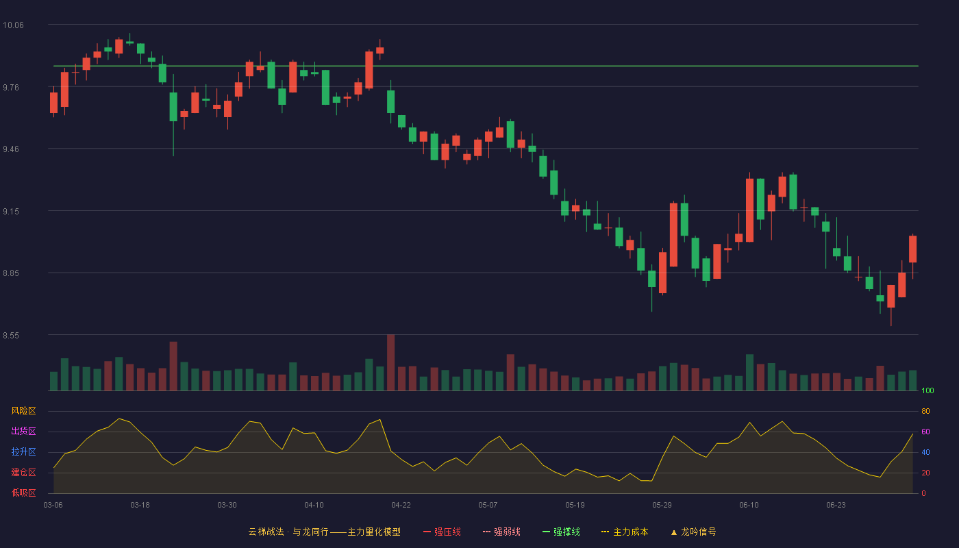Select the 建仓区 zone label

(x=23, y=473)
